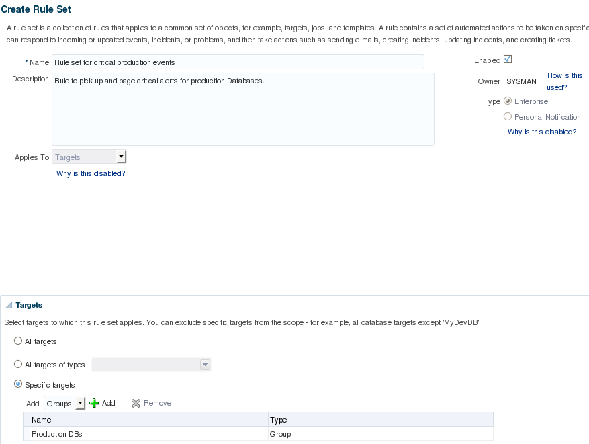This screenshot has width=589, height=444.
Task: Select the Production DBs table row
Action: pyautogui.click(x=148, y=434)
